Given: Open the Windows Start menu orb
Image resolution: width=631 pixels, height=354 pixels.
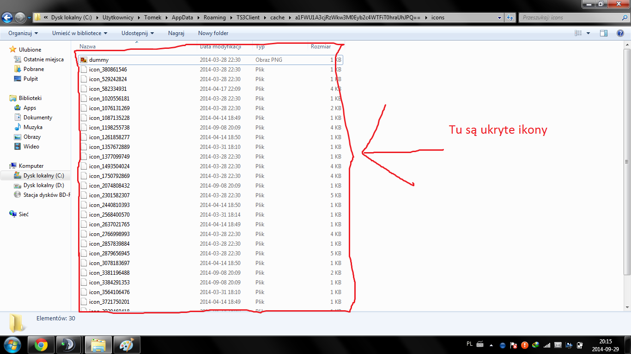Looking at the screenshot, I should pos(12,345).
